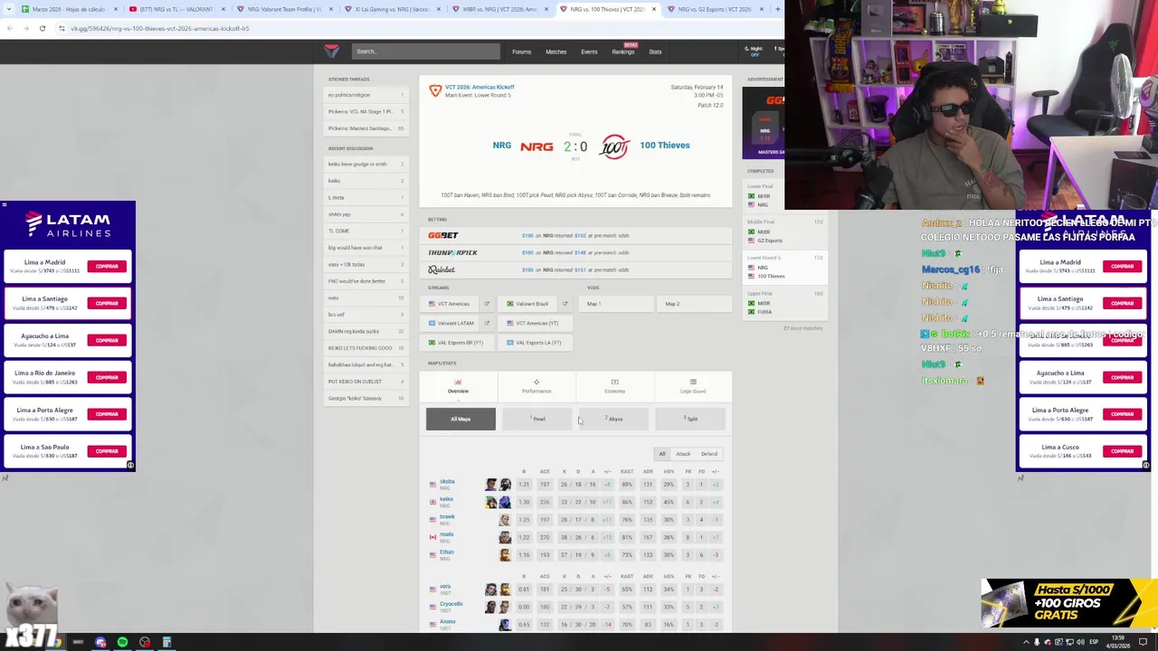
Task: Filter stats by All sides
Action: pyautogui.click(x=662, y=454)
